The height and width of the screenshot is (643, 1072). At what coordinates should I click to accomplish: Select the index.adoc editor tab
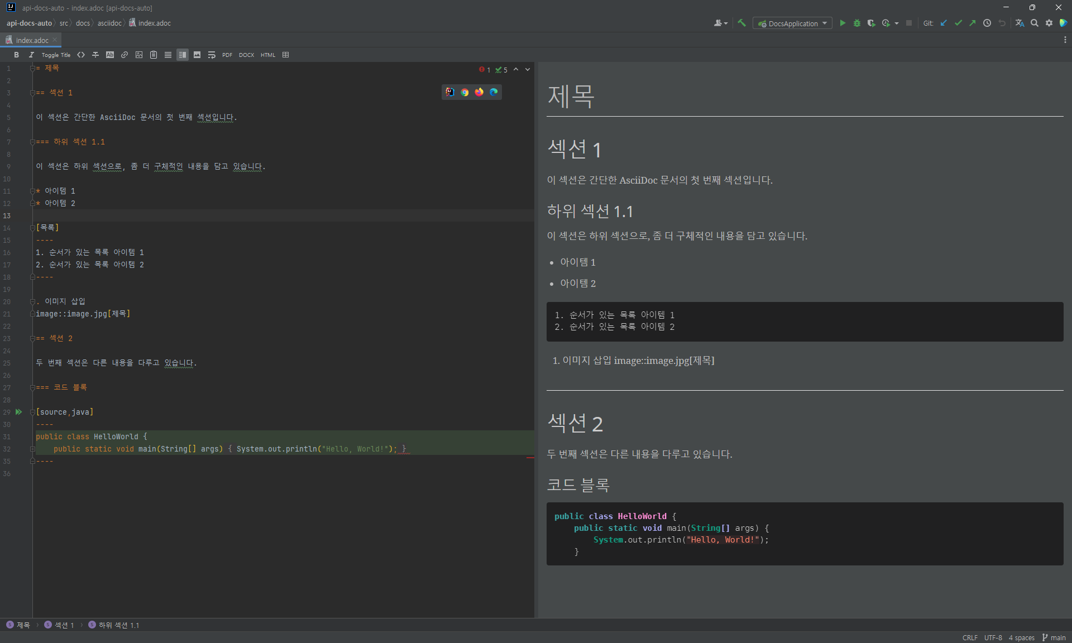(x=31, y=40)
